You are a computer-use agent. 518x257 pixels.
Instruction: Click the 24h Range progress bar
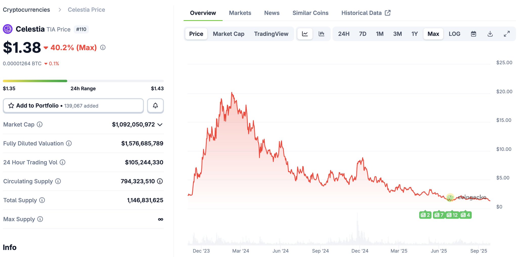[83, 81]
